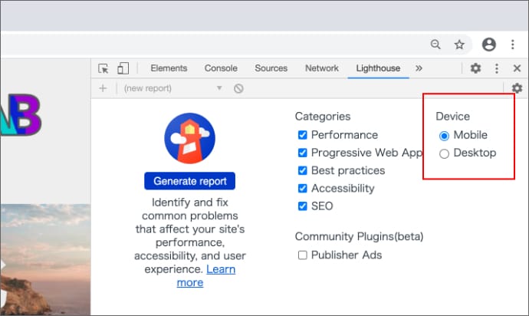Open the DevTools three-dot menu

tap(497, 68)
